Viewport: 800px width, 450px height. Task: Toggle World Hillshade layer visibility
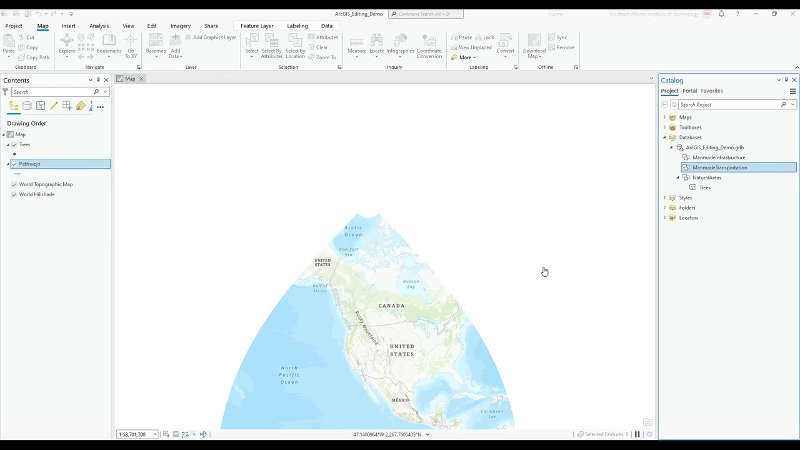pos(14,194)
